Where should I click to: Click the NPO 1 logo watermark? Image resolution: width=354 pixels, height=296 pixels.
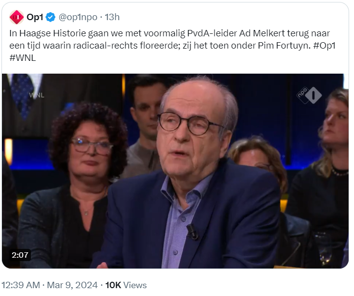[309, 95]
